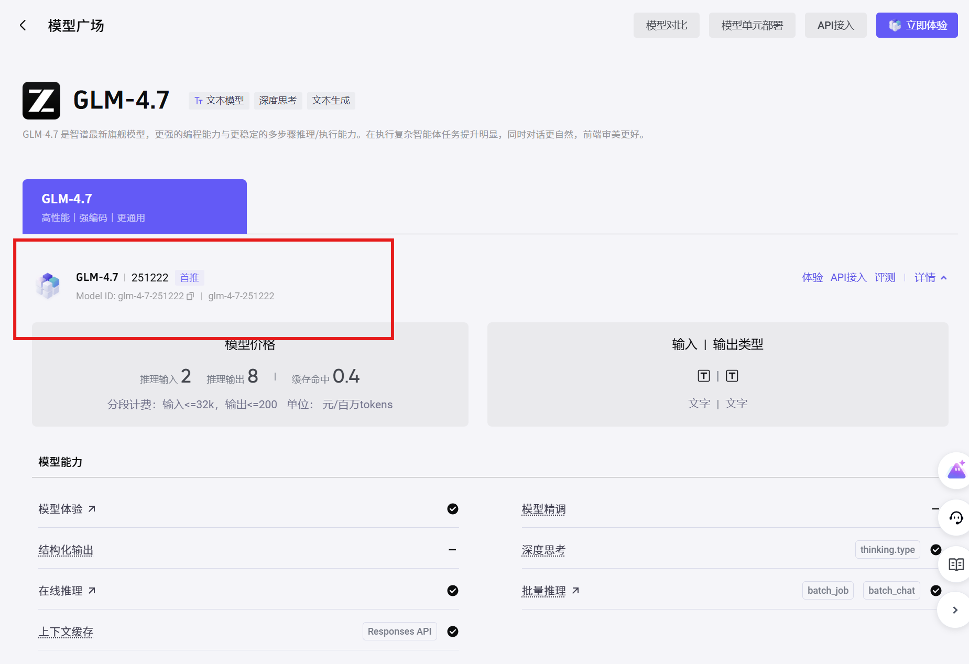
Task: Click the 结构化输出 dash indicator
Action: pos(452,550)
